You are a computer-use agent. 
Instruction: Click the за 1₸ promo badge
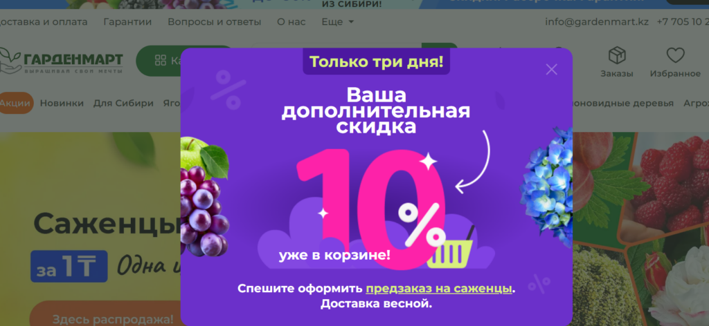pos(69,267)
